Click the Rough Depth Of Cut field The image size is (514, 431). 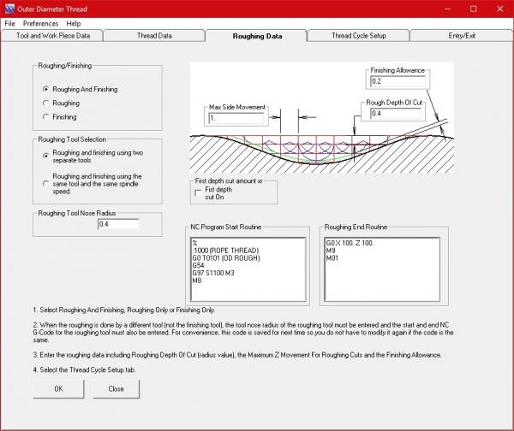pyautogui.click(x=397, y=113)
